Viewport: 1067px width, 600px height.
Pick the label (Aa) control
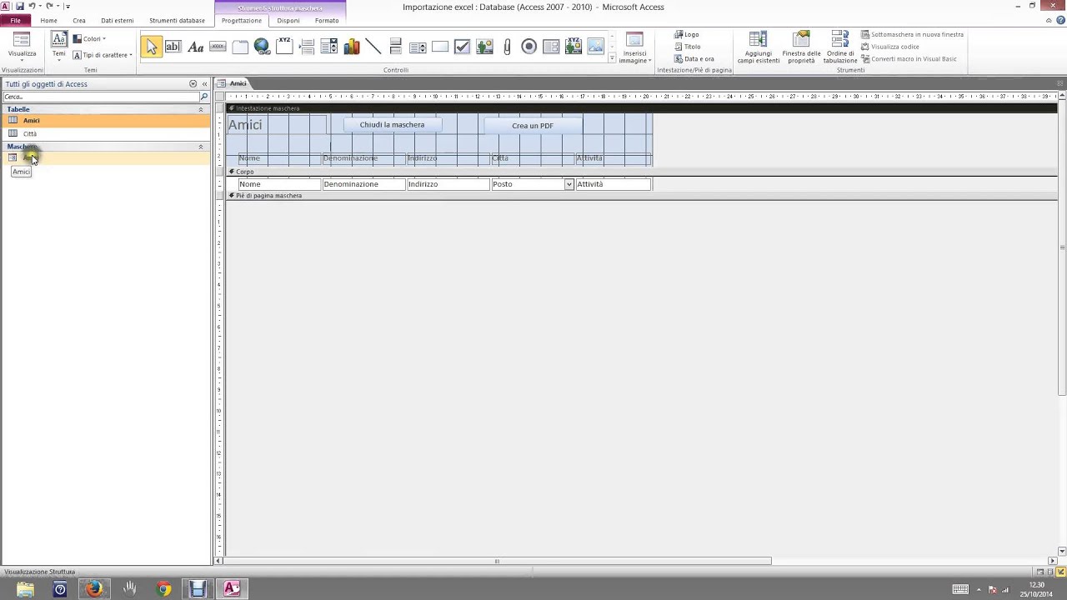[x=195, y=47]
